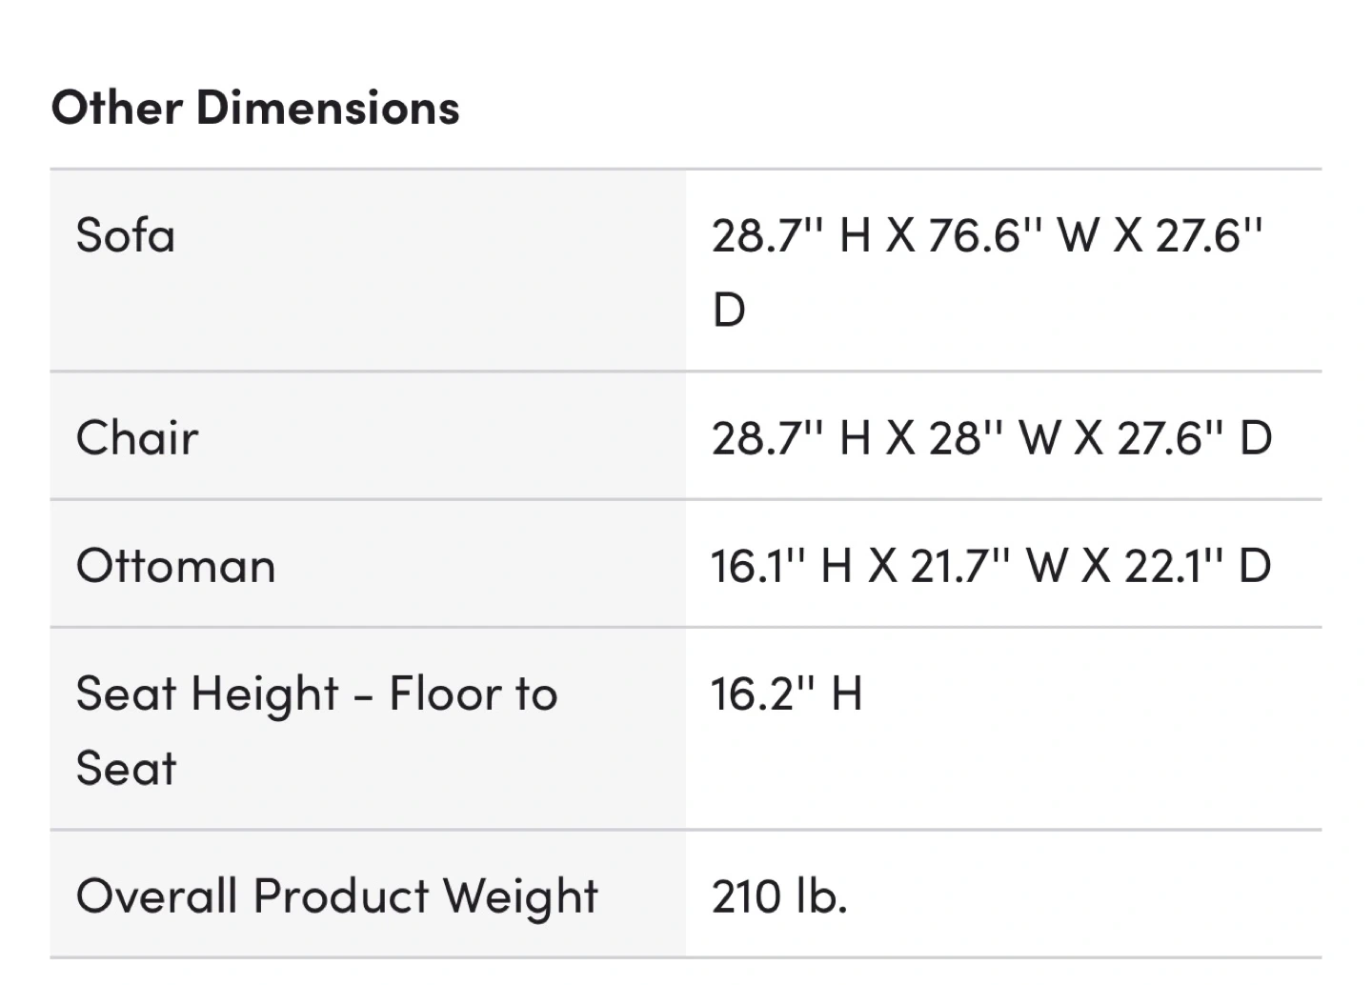Click the Other Dimensions heading

click(255, 108)
